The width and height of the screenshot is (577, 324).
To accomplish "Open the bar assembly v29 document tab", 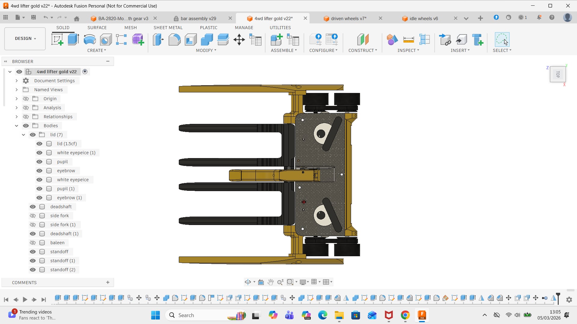I will click(198, 18).
